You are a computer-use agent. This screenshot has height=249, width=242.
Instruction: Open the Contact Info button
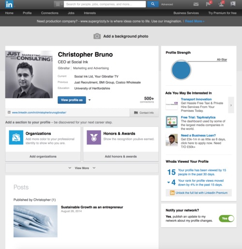(144, 113)
